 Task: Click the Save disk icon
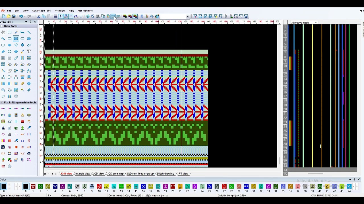pos(14,16)
